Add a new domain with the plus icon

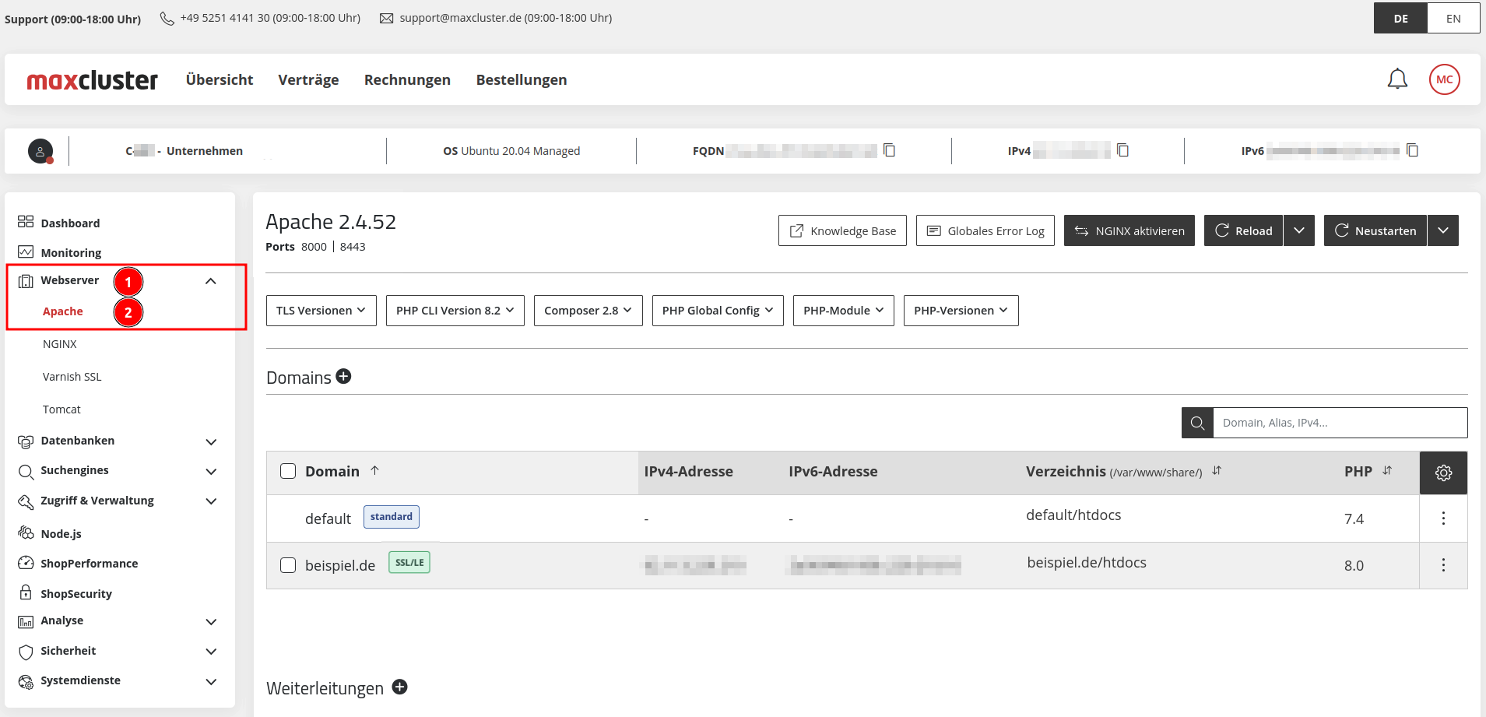point(344,376)
